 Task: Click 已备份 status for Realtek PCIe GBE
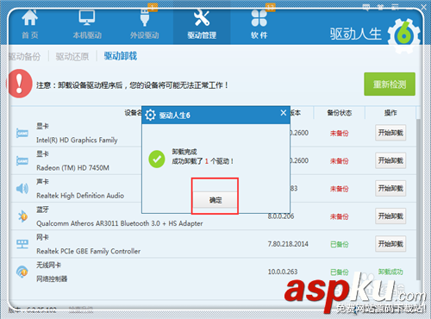[x=340, y=244]
